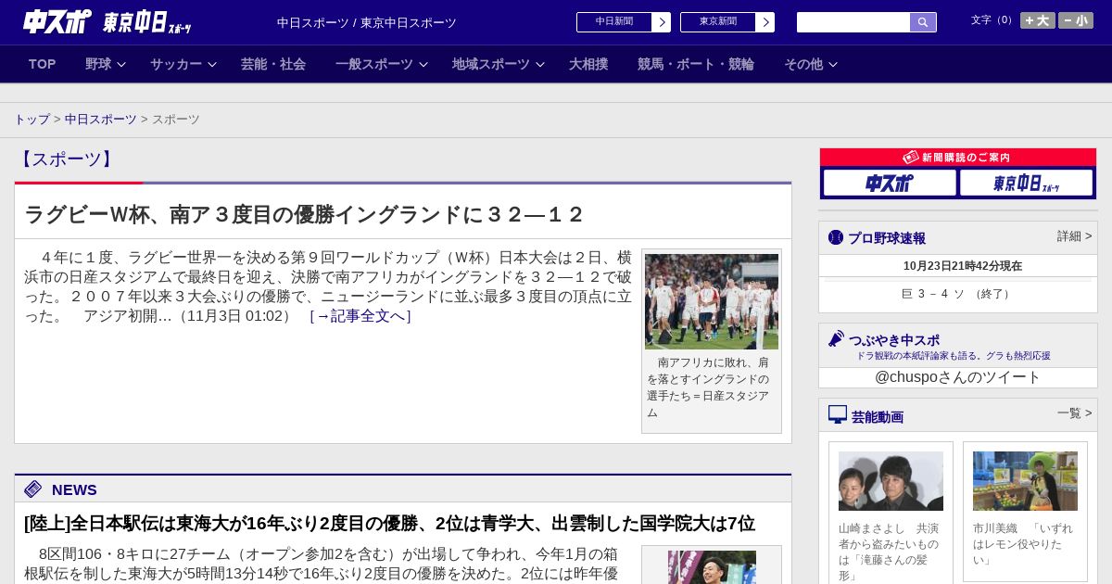Open the 全日本駅伝 東海大 headline
The height and width of the screenshot is (584, 1112).
[x=390, y=524]
